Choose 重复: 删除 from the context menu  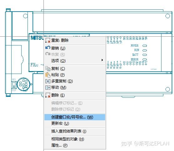click(x=75, y=40)
